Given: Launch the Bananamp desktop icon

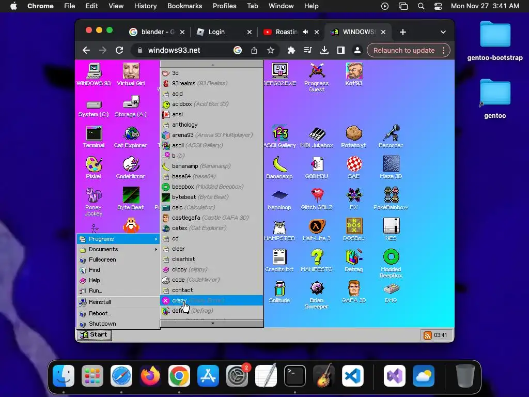Looking at the screenshot, I should (279, 168).
